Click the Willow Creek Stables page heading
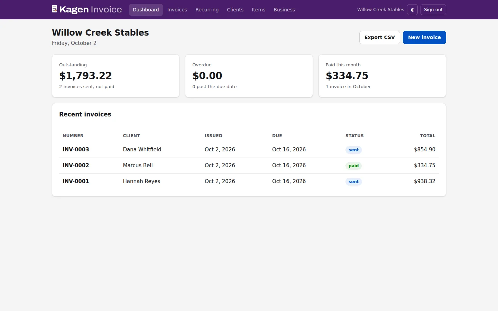Image resolution: width=498 pixels, height=311 pixels. (x=100, y=32)
